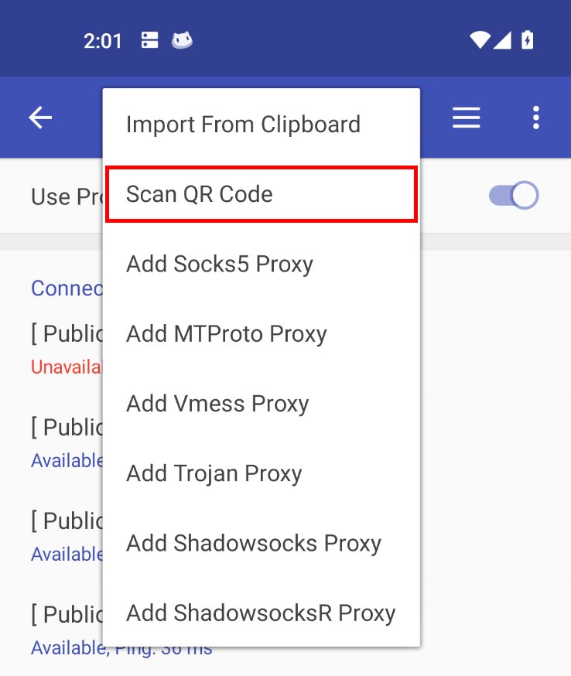
Task: Open the three-dot overflow menu
Action: click(535, 118)
